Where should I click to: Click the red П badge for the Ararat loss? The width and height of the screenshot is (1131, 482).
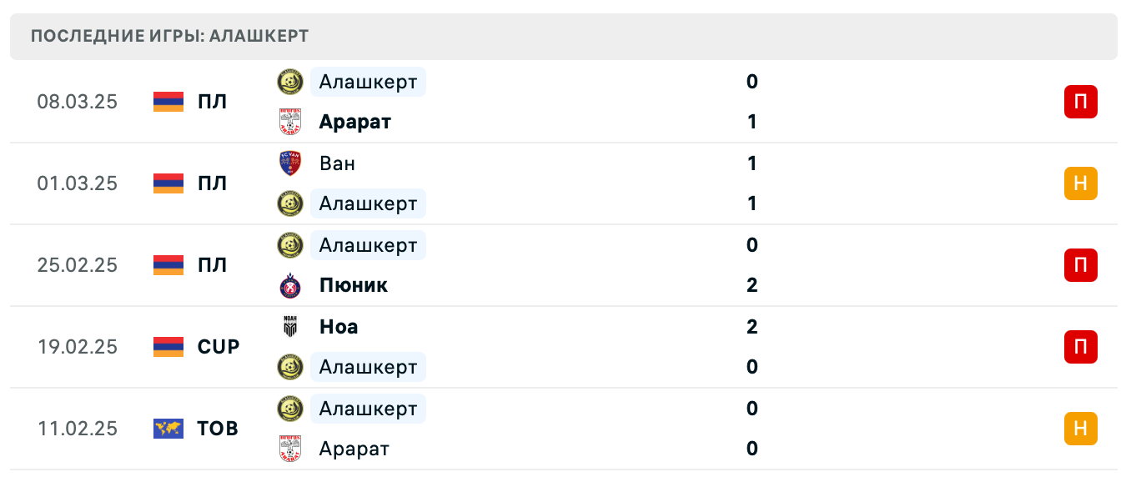tap(1081, 102)
